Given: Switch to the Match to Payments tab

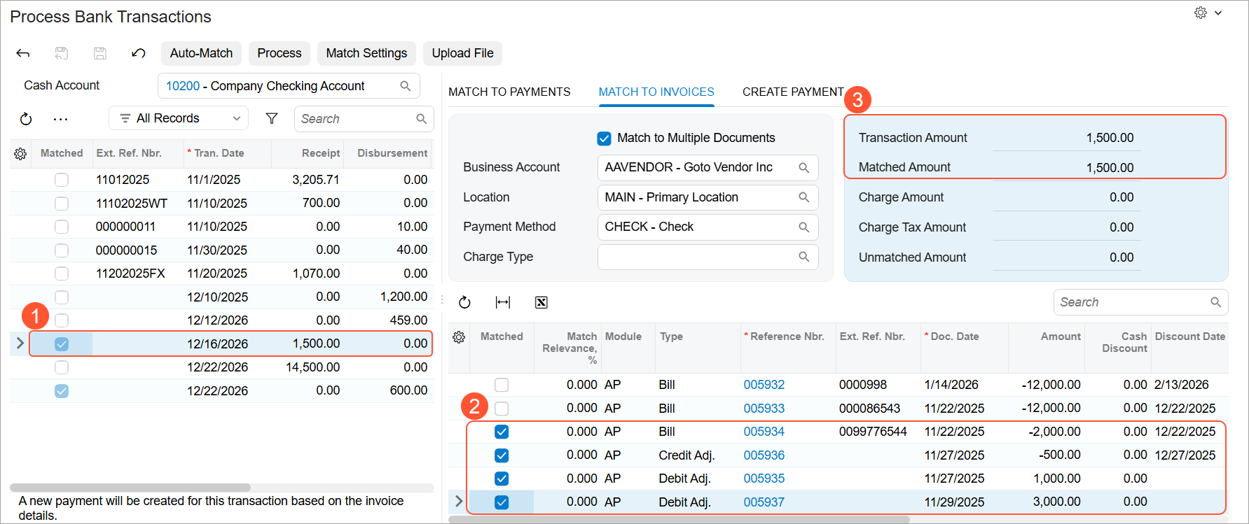Looking at the screenshot, I should tap(509, 92).
